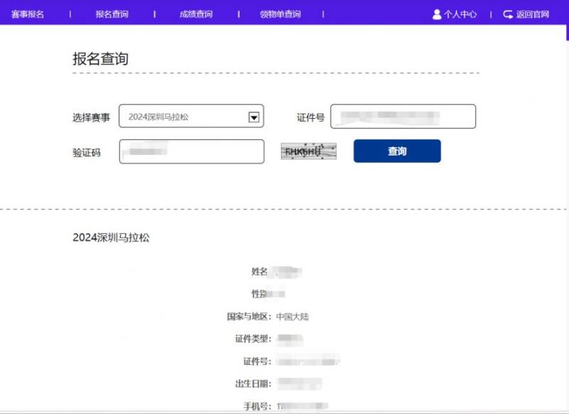Click 返回官网 to return to official site
The image size is (569, 414).
531,14
